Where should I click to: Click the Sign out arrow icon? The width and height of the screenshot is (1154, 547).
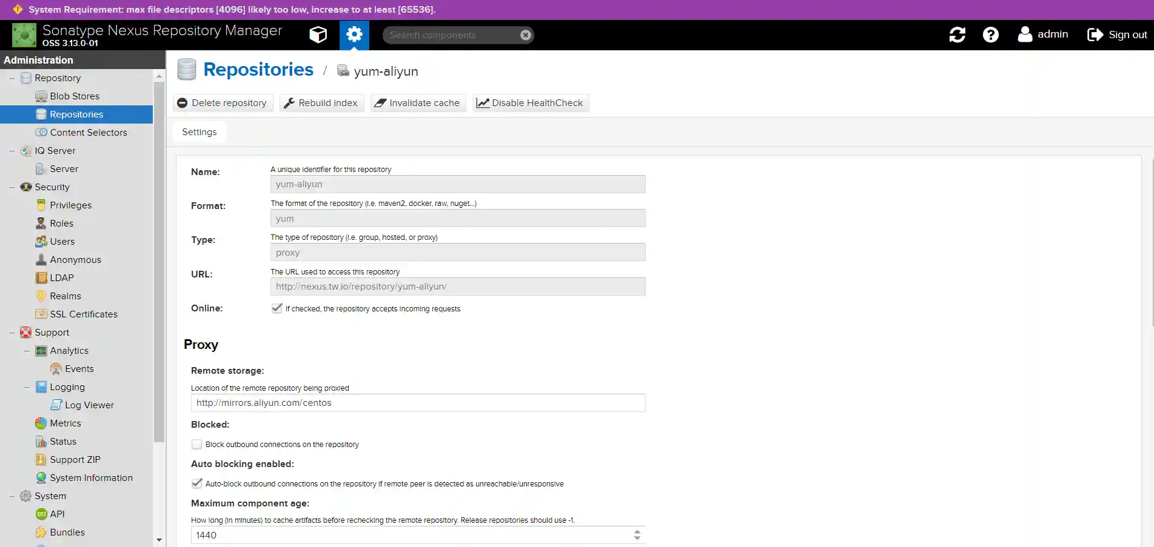click(x=1095, y=35)
